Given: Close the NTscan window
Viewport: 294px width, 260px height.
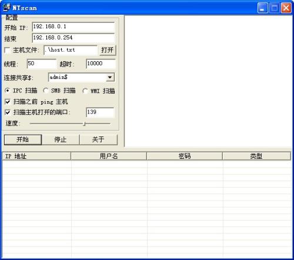Looking at the screenshot, I should click(286, 8).
